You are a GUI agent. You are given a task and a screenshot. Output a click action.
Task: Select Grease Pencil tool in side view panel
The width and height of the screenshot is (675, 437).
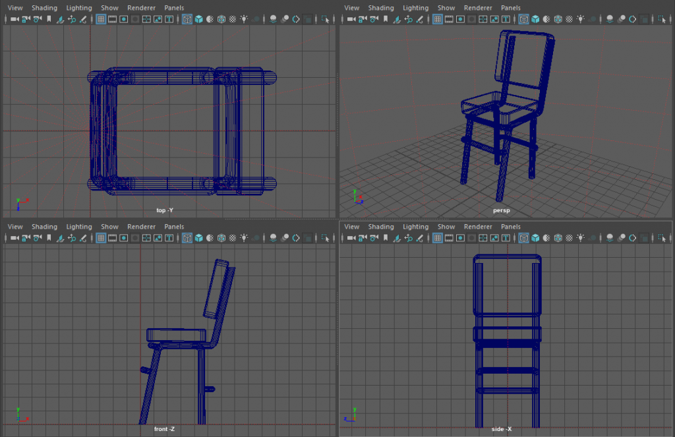pos(421,238)
